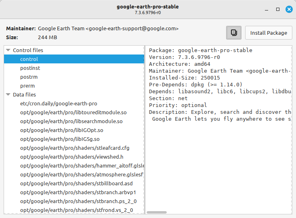Click the 'Section: net' line
This screenshot has width=296, height=218.
coord(168,98)
